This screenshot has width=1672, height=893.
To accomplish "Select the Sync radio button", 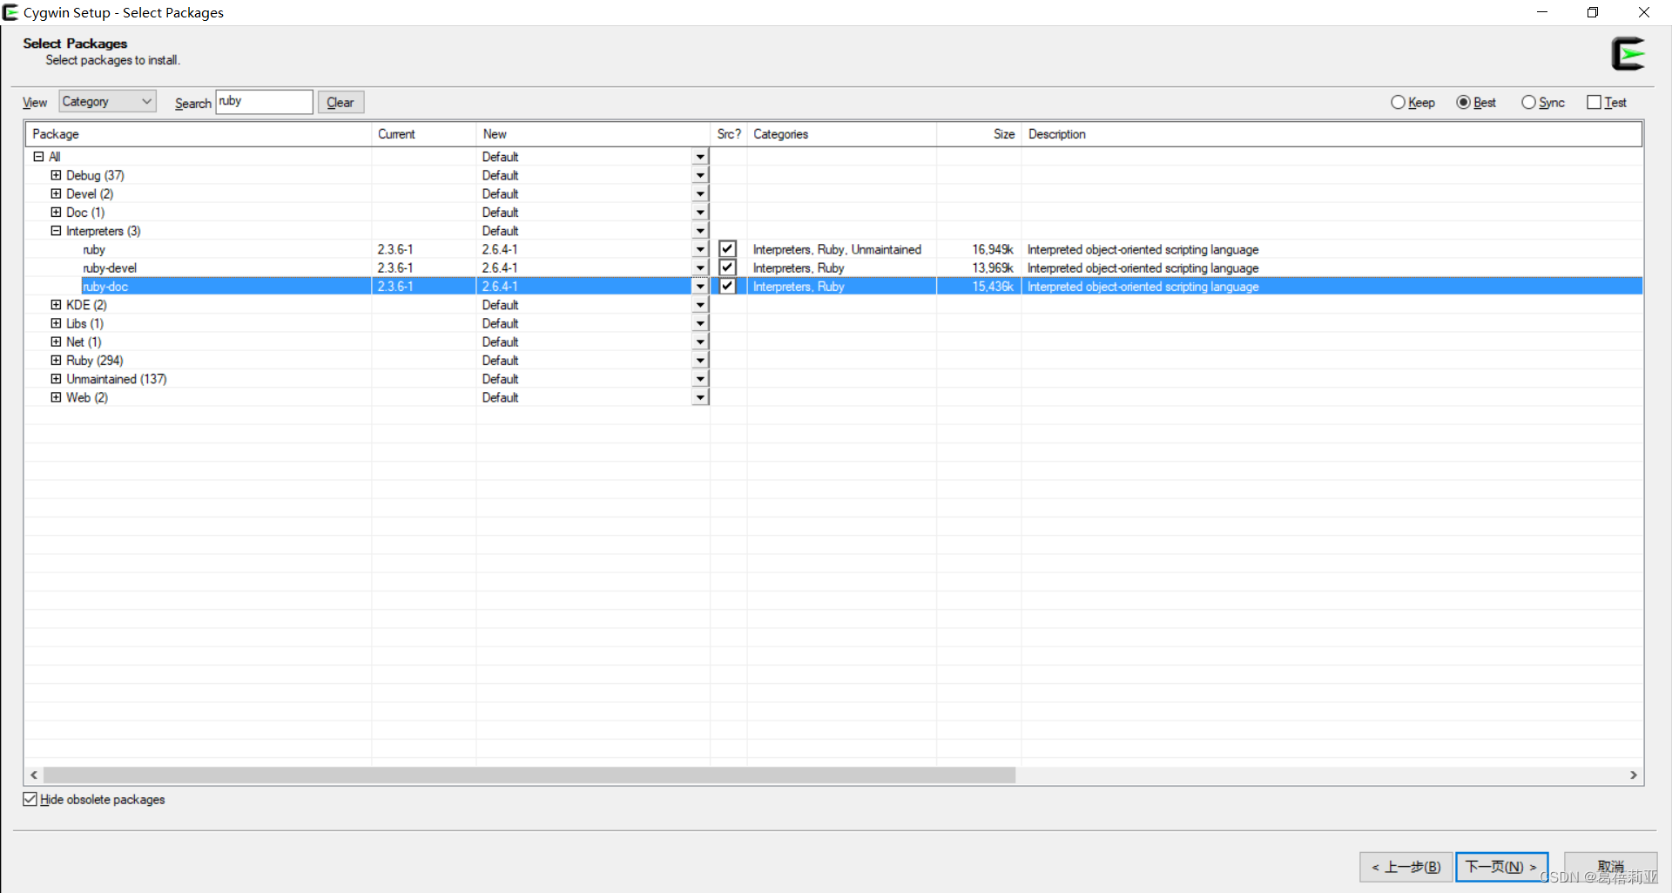I will pos(1528,102).
